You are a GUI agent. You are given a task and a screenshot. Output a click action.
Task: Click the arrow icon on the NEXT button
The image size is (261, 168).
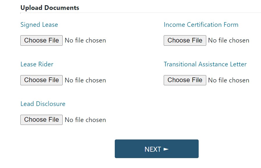click(166, 149)
